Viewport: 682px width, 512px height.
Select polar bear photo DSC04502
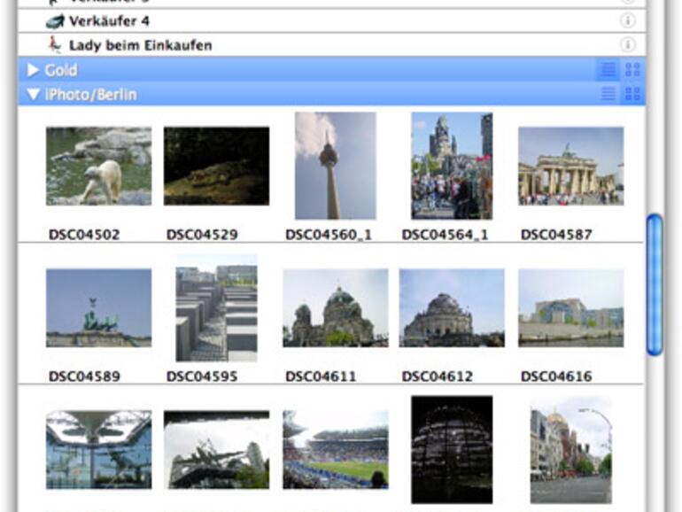tap(98, 166)
